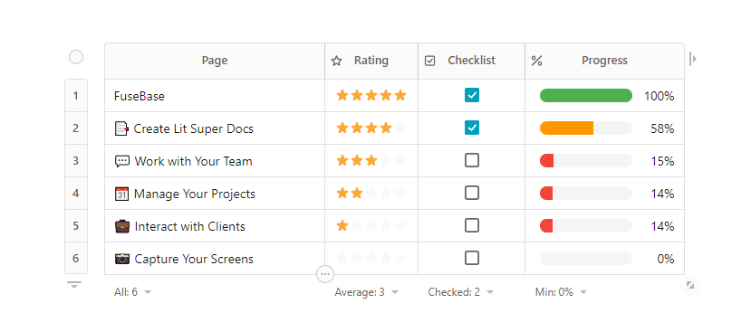Image resolution: width=732 pixels, height=332 pixels.
Task: Open the Checked: 2 summary dropdown
Action: (461, 292)
